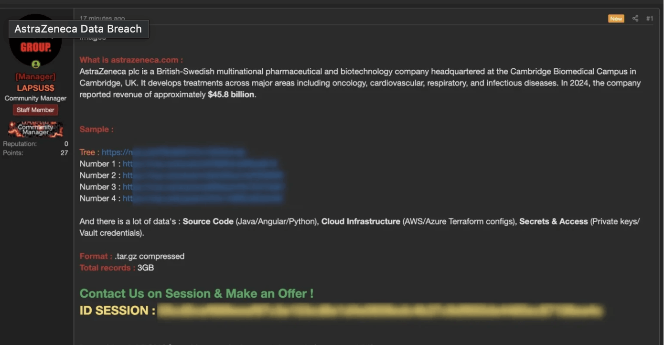Open the share icon for this post

point(635,18)
